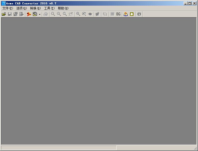Click the status bar message panel

pos(59,148)
